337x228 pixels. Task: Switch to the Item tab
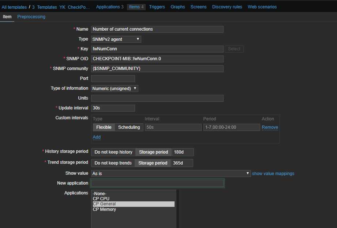coord(7,17)
